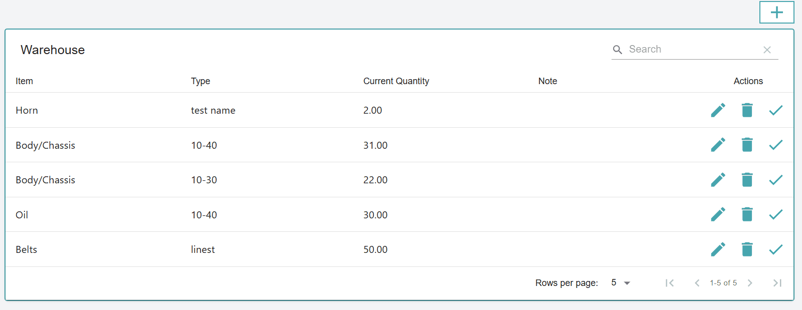
Task: Edit the Body/Chassis 10-30 row
Action: 718,180
